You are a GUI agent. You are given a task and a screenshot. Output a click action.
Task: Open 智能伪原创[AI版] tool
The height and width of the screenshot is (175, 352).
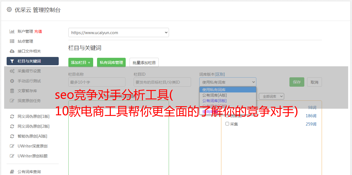pos(33,136)
